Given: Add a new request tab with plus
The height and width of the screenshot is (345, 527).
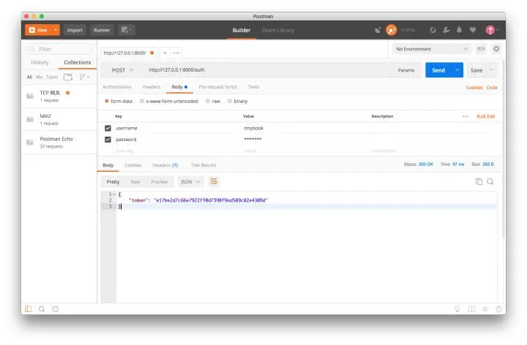Looking at the screenshot, I should [165, 53].
